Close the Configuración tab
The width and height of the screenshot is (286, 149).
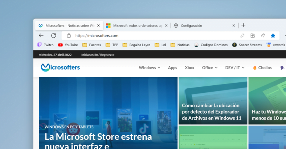click(x=233, y=26)
